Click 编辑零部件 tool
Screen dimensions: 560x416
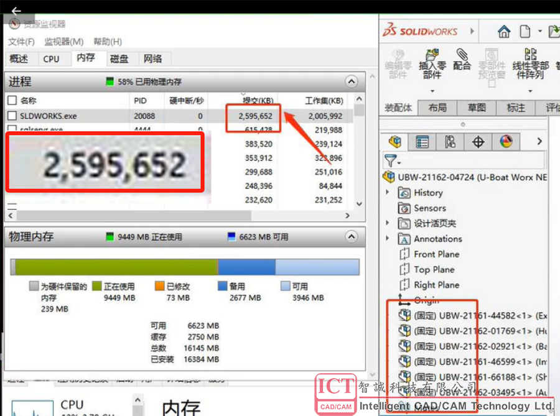point(398,63)
